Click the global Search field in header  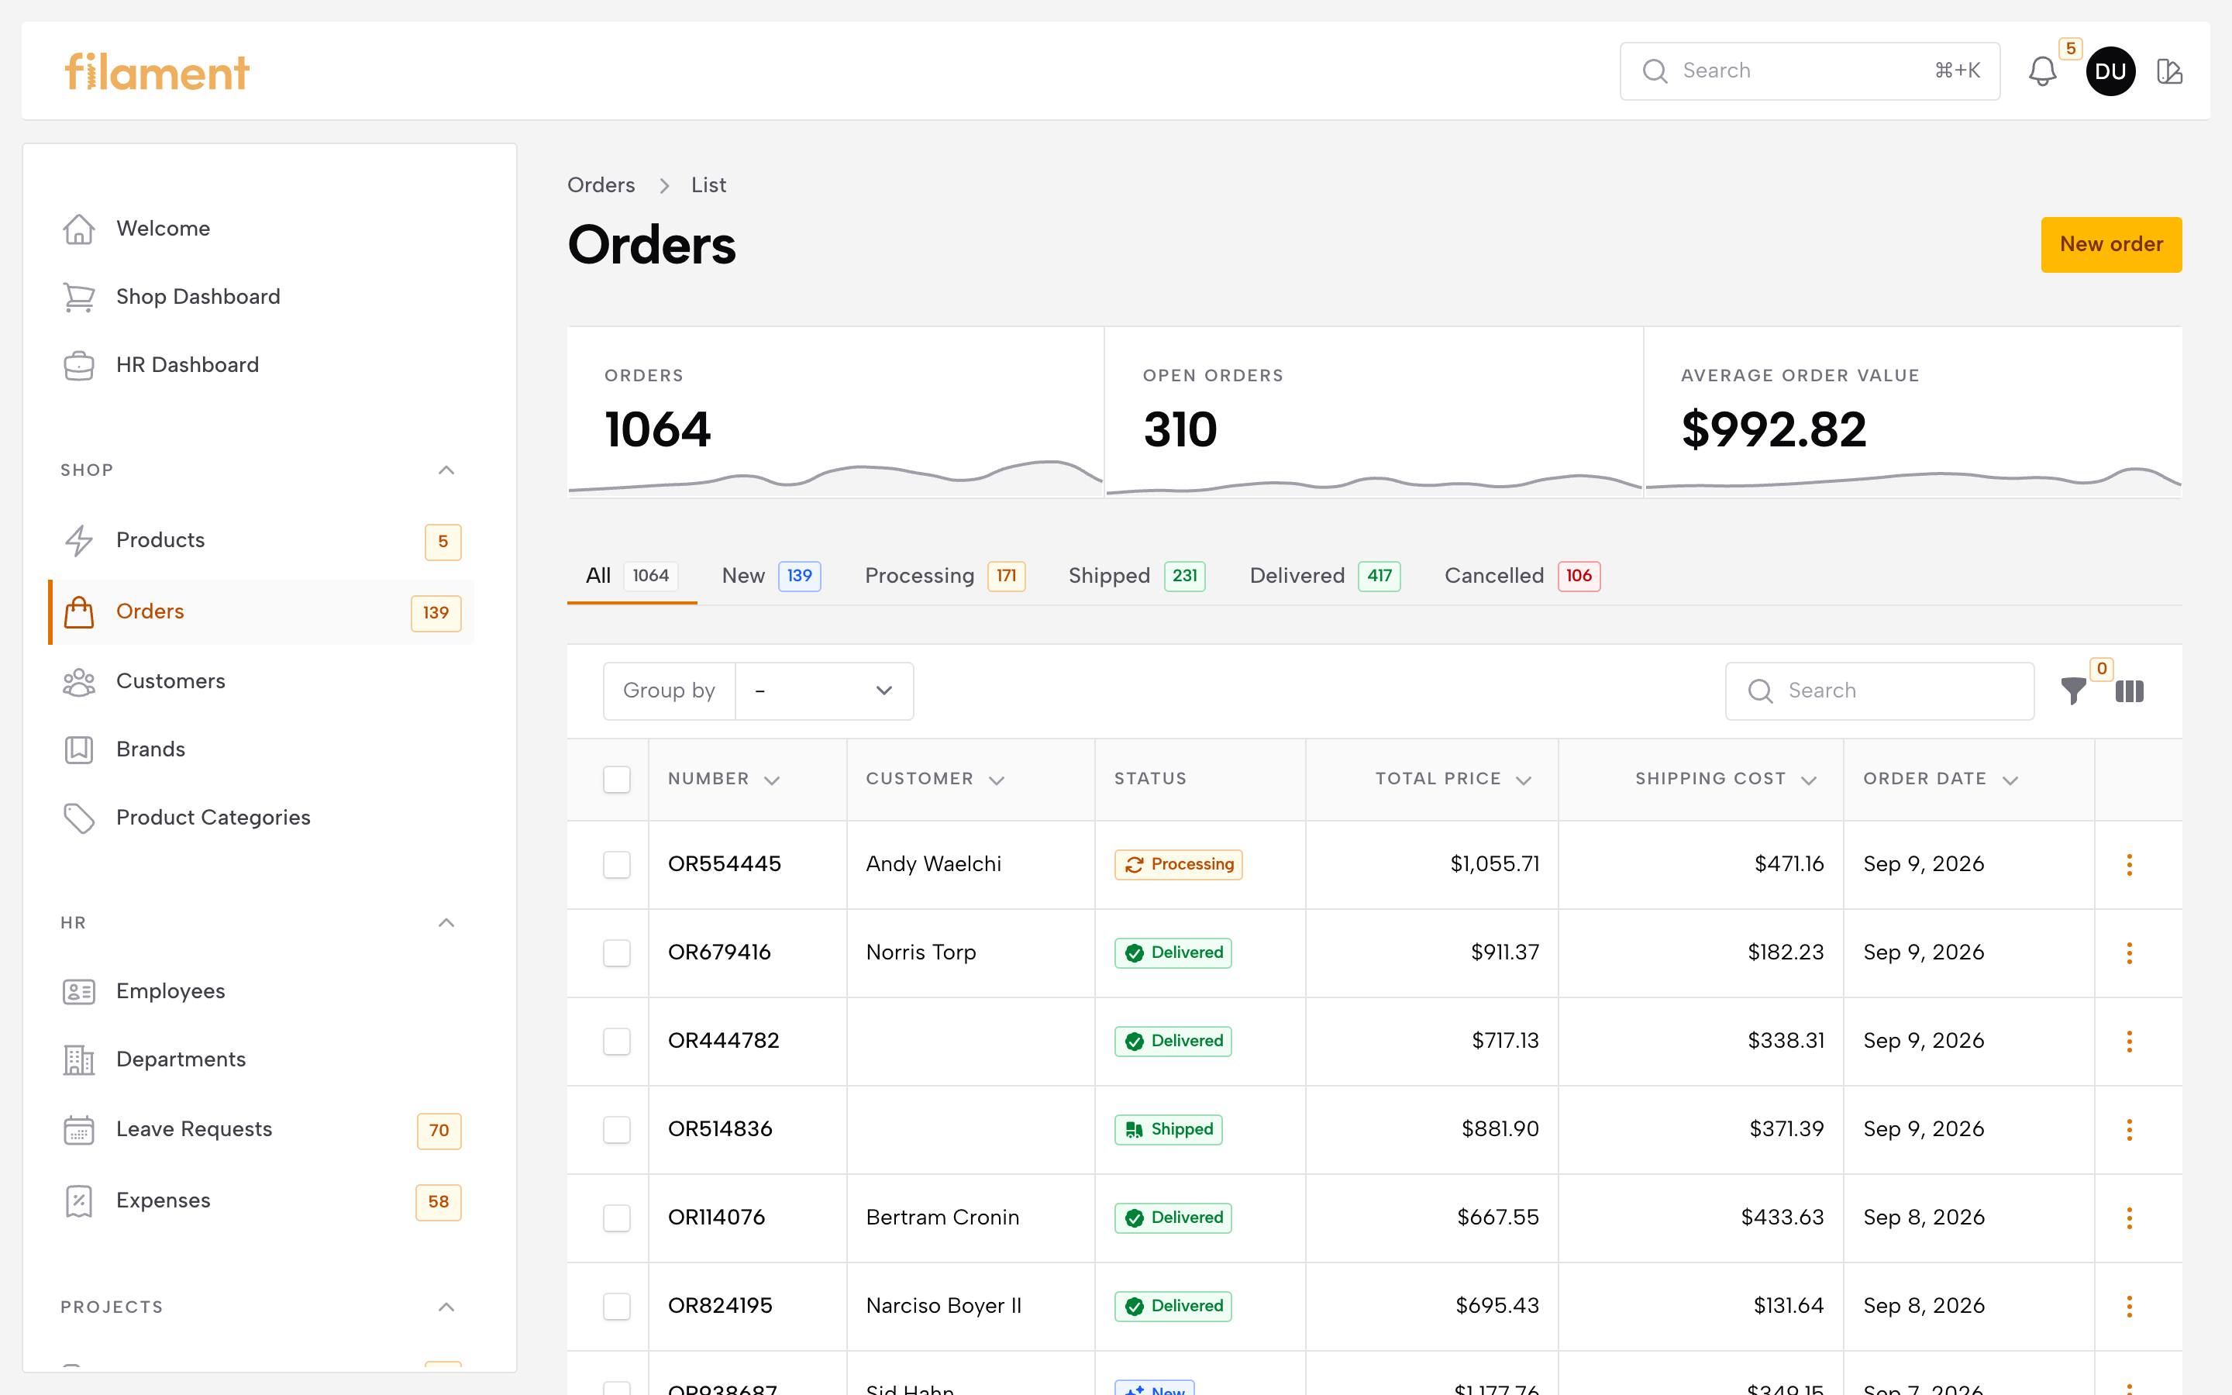pyautogui.click(x=1810, y=71)
